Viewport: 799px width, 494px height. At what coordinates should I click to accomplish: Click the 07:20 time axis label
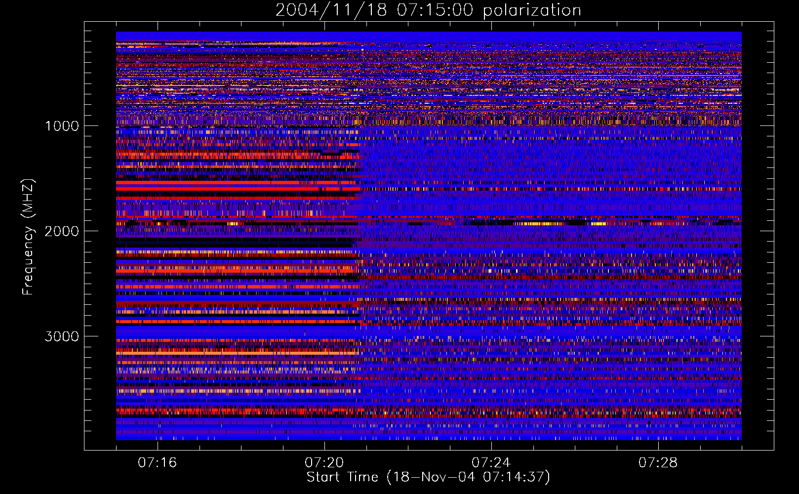pos(324,463)
